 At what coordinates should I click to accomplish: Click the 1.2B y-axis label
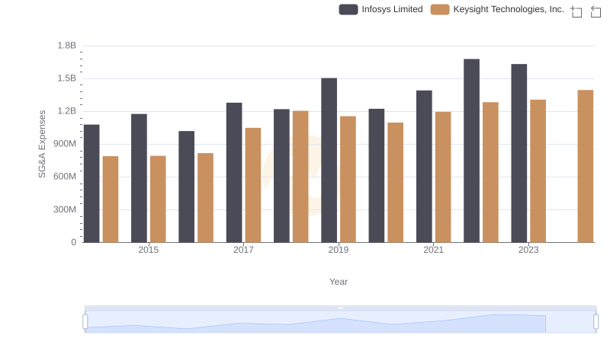[67, 111]
